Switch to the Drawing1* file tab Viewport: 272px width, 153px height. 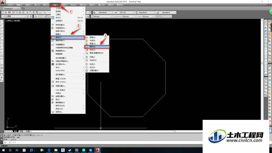pyautogui.click(x=11, y=8)
